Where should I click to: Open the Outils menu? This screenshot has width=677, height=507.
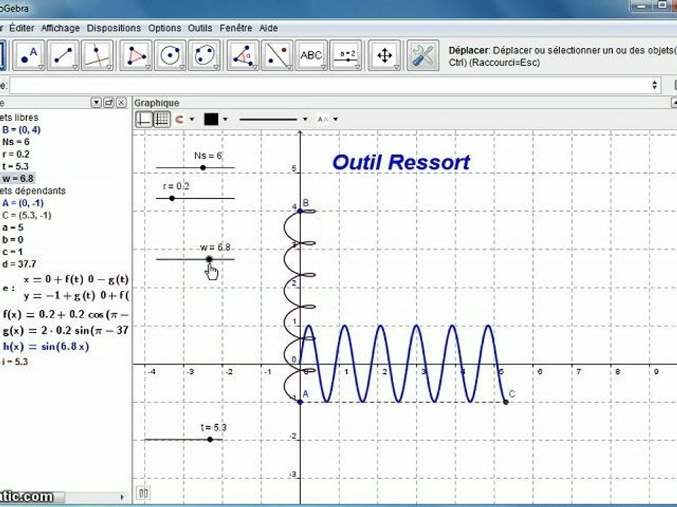coord(200,28)
